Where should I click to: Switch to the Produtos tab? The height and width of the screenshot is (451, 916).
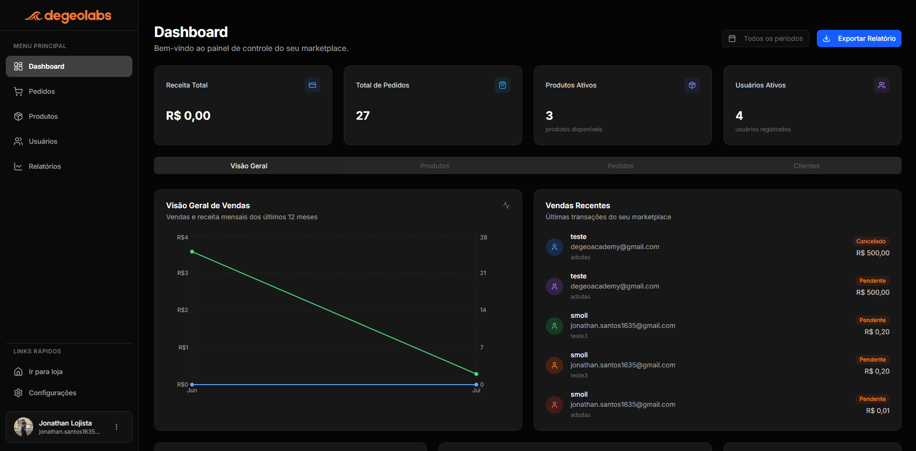click(434, 165)
